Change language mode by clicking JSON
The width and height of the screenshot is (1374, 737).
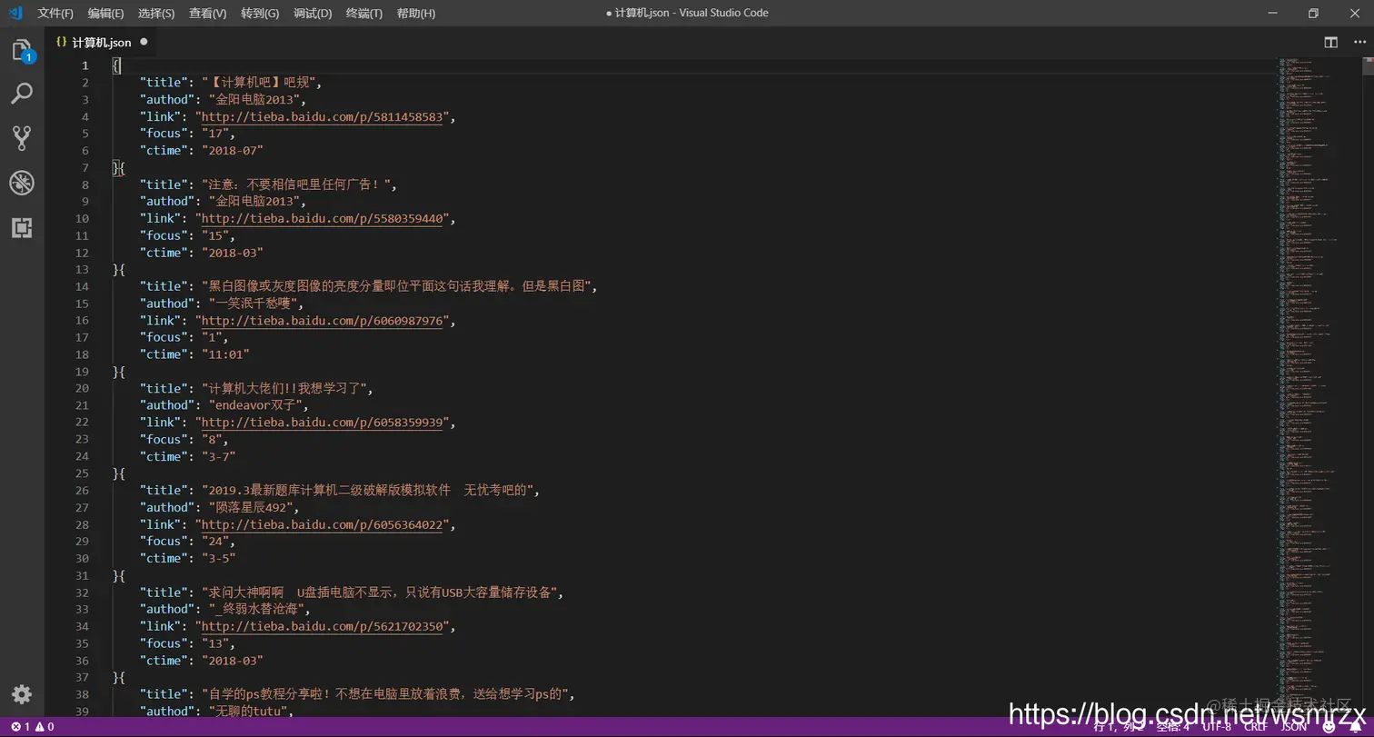pos(1294,727)
